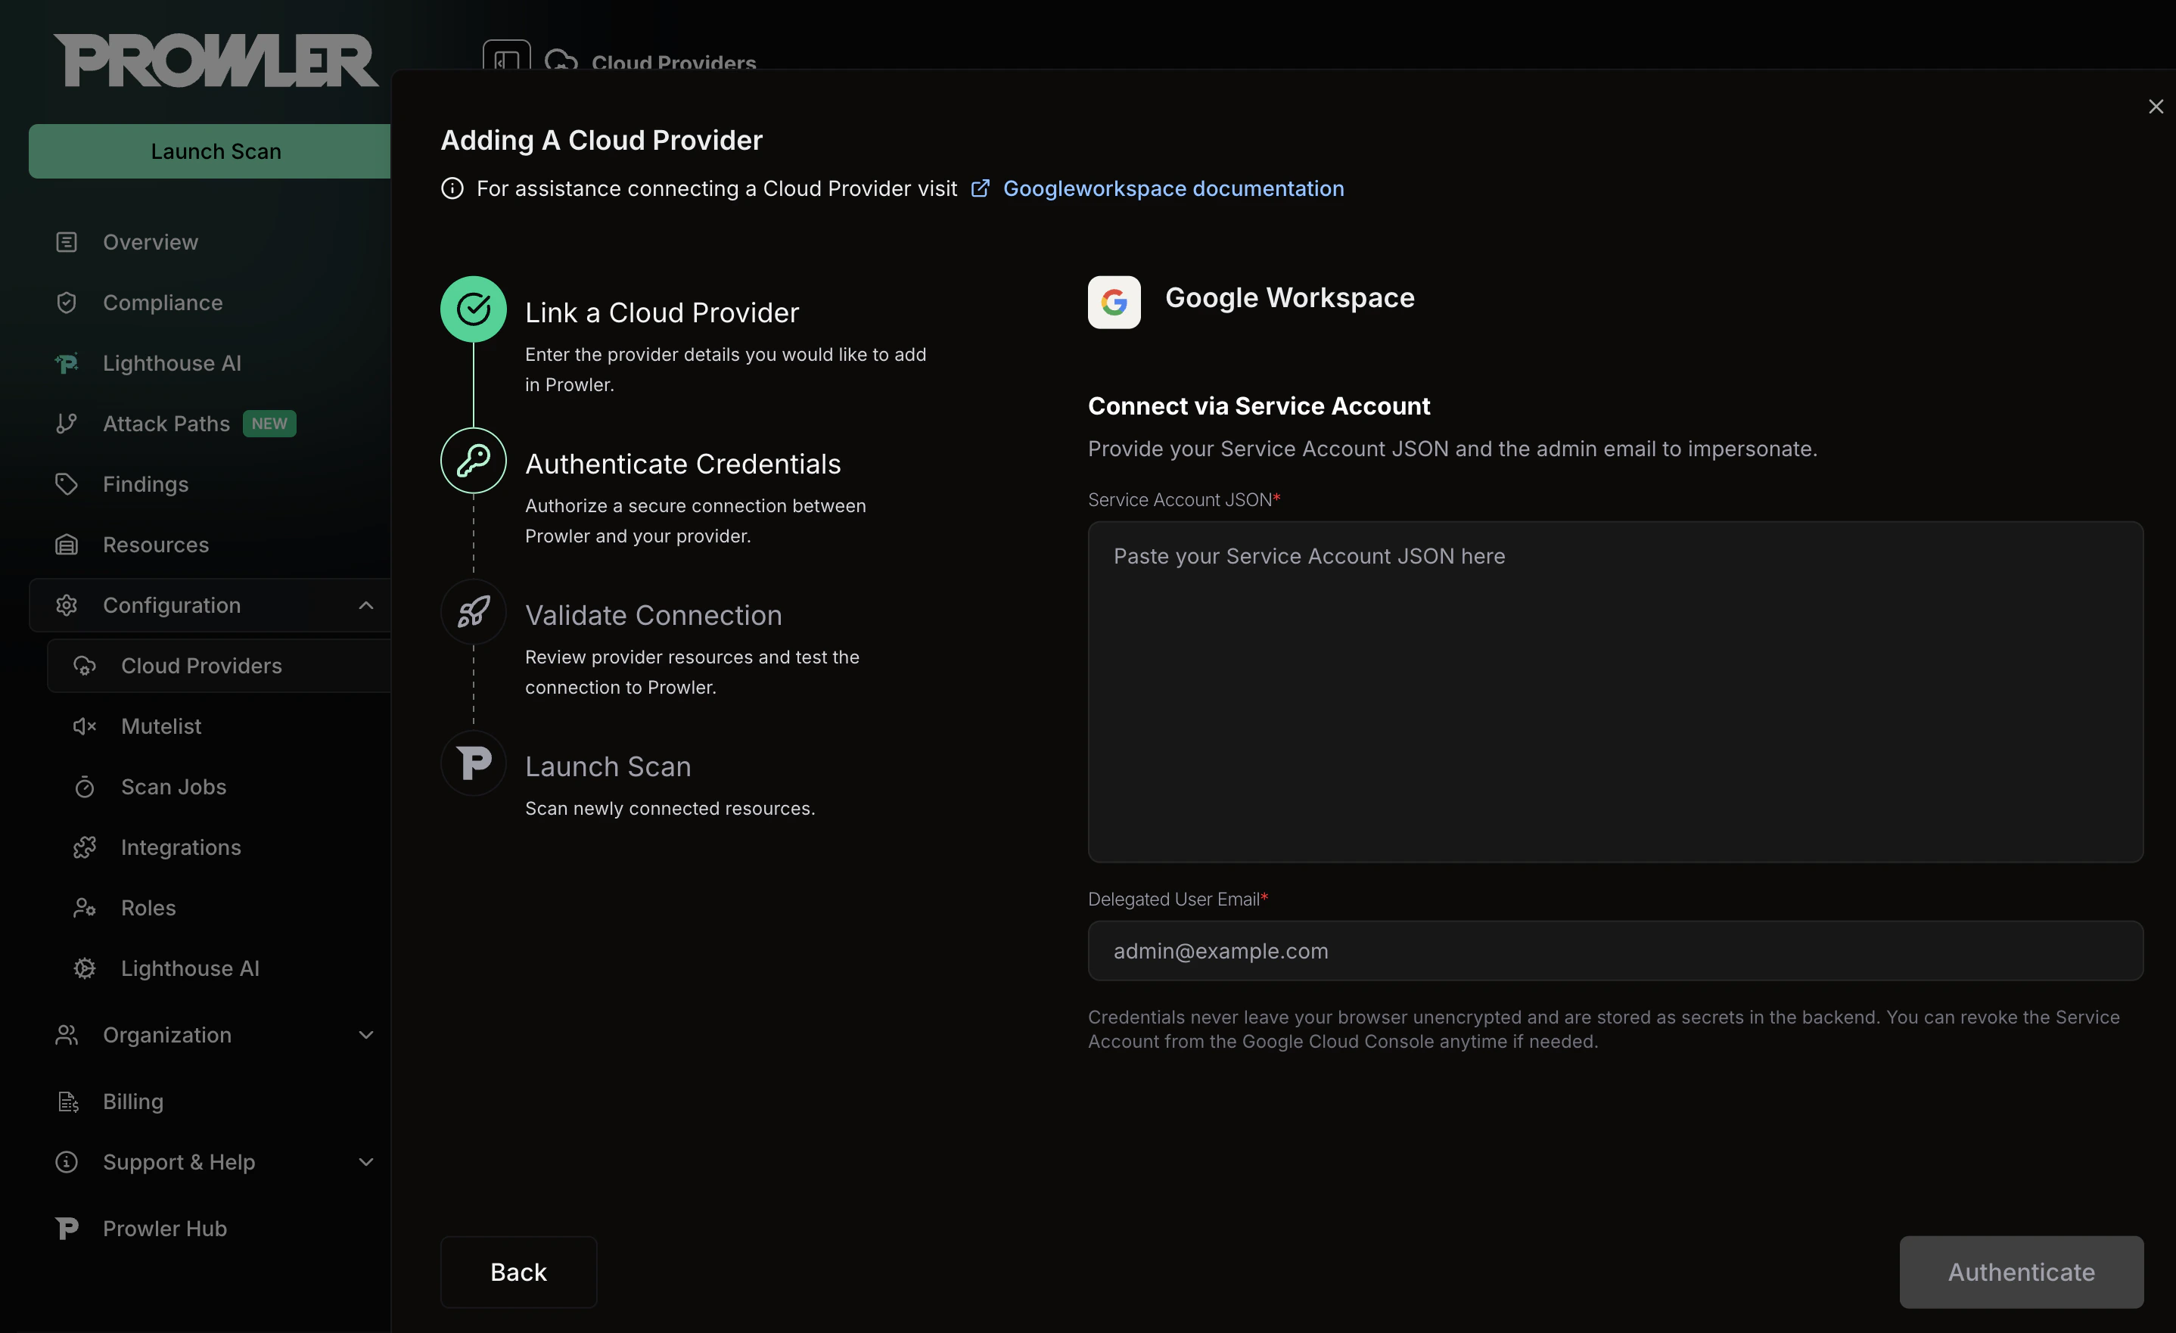Switch to the Cloud Providers entry
This screenshot has height=1333, width=2176.
pyautogui.click(x=201, y=666)
